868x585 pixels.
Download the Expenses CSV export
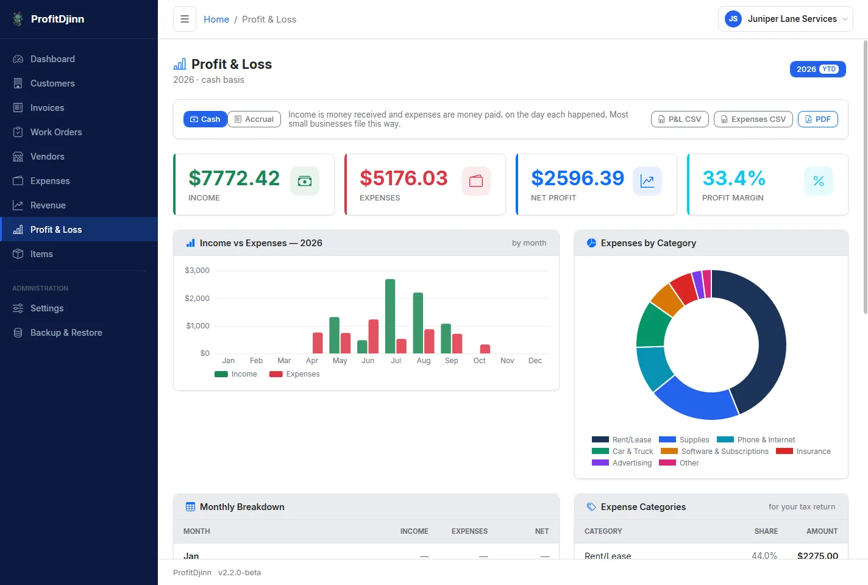pos(753,119)
